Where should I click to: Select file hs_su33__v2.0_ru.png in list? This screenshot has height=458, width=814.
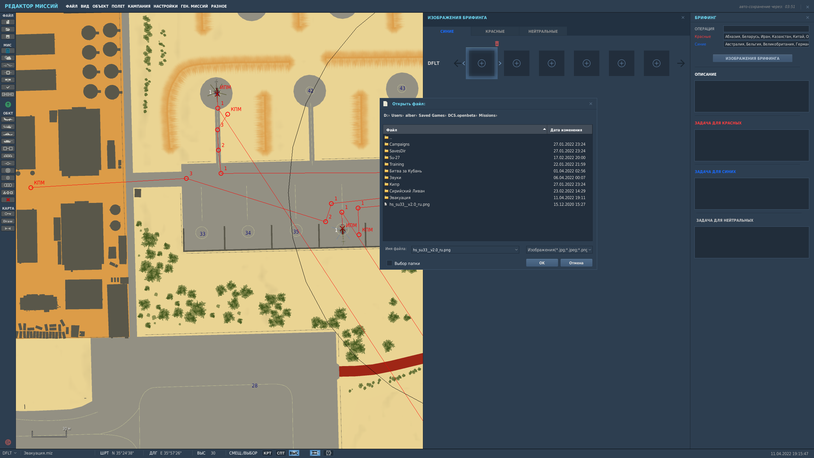[488, 204]
